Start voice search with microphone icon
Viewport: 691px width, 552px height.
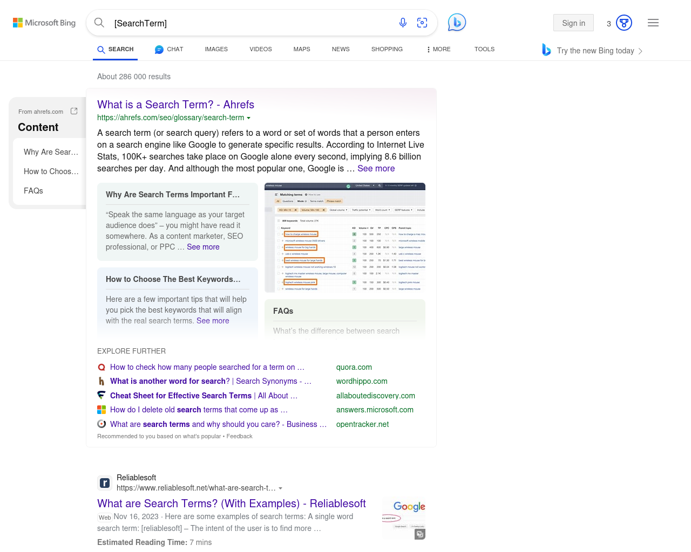(x=403, y=23)
